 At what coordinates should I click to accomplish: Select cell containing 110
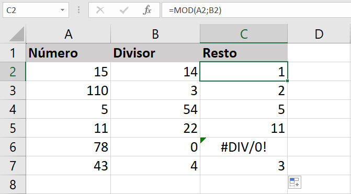pos(69,90)
